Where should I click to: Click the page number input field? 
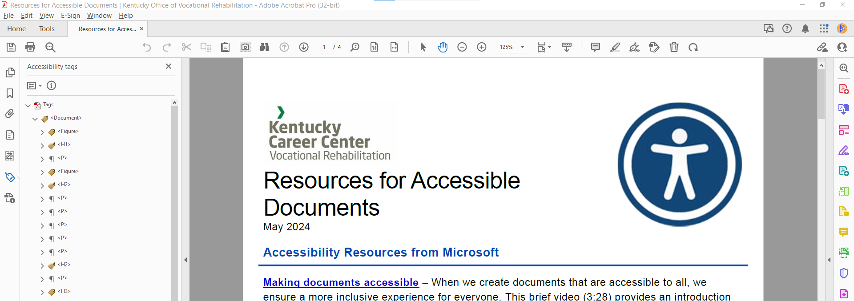point(324,47)
